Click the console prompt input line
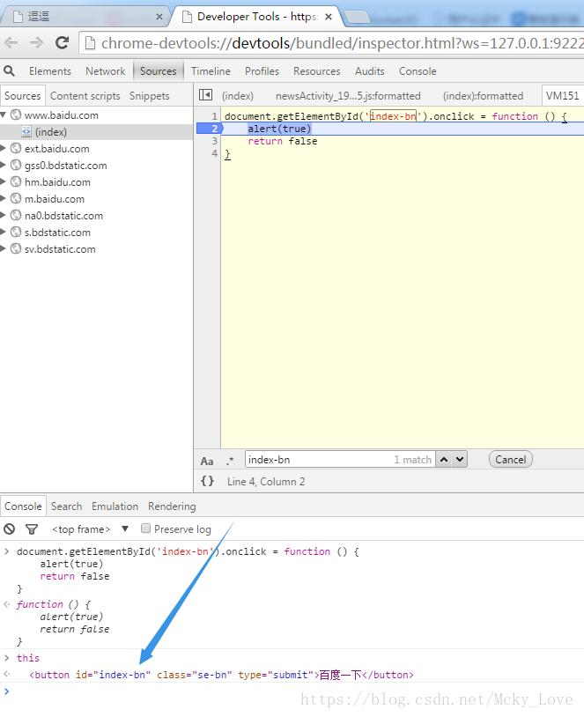Viewport: 584px width, 717px height. point(292,691)
